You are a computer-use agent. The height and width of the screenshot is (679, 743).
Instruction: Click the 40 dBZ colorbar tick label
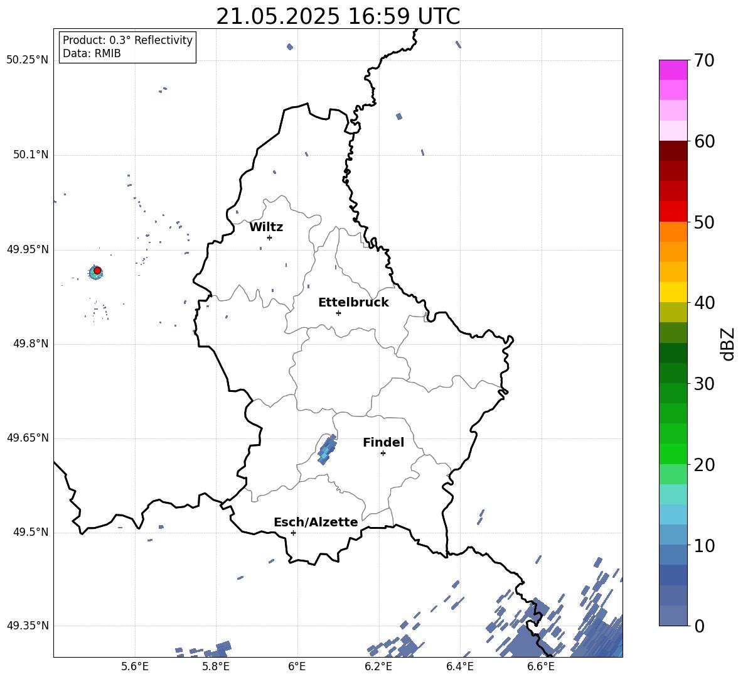click(704, 303)
